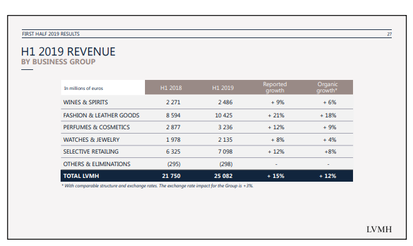Click page number 27 in the header
Screen dimensions: 413x246
pyautogui.click(x=389, y=34)
